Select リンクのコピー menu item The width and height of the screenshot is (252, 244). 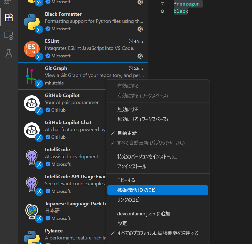[158, 200]
